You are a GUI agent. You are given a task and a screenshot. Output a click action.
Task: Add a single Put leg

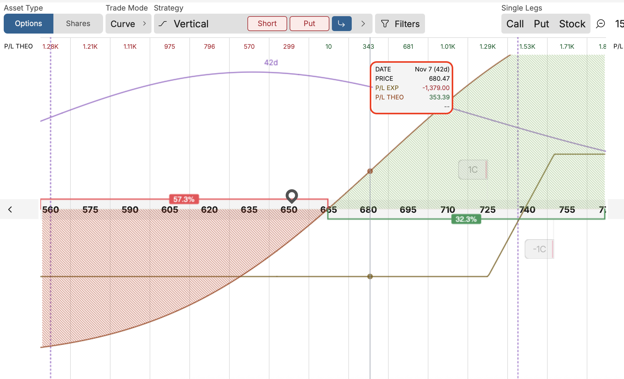click(x=541, y=24)
